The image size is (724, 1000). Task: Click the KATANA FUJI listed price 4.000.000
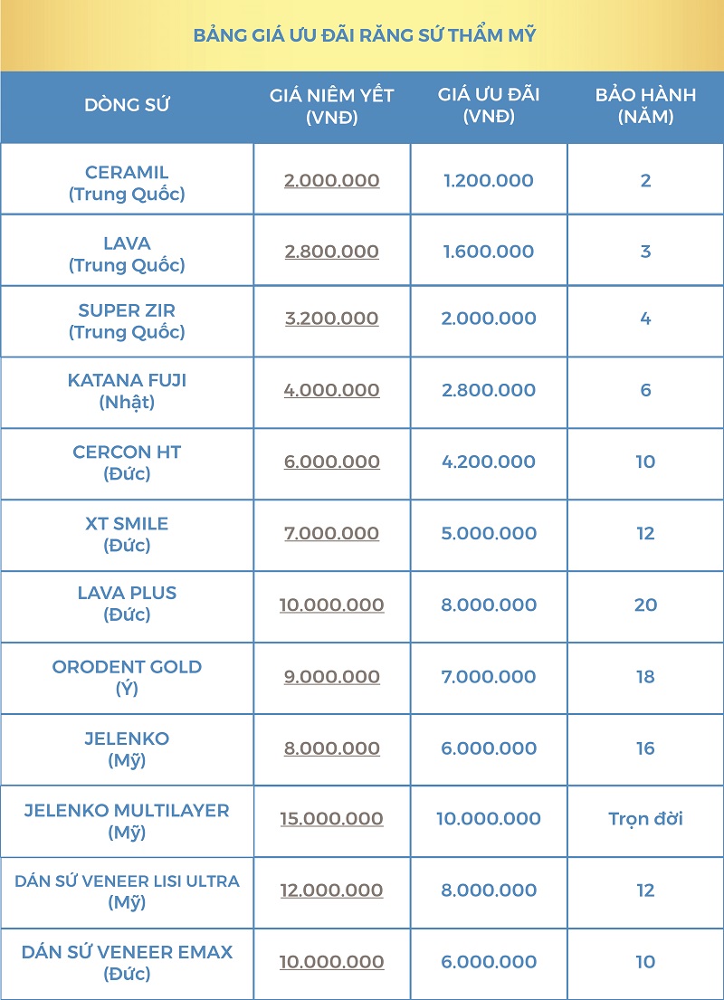[x=331, y=390]
